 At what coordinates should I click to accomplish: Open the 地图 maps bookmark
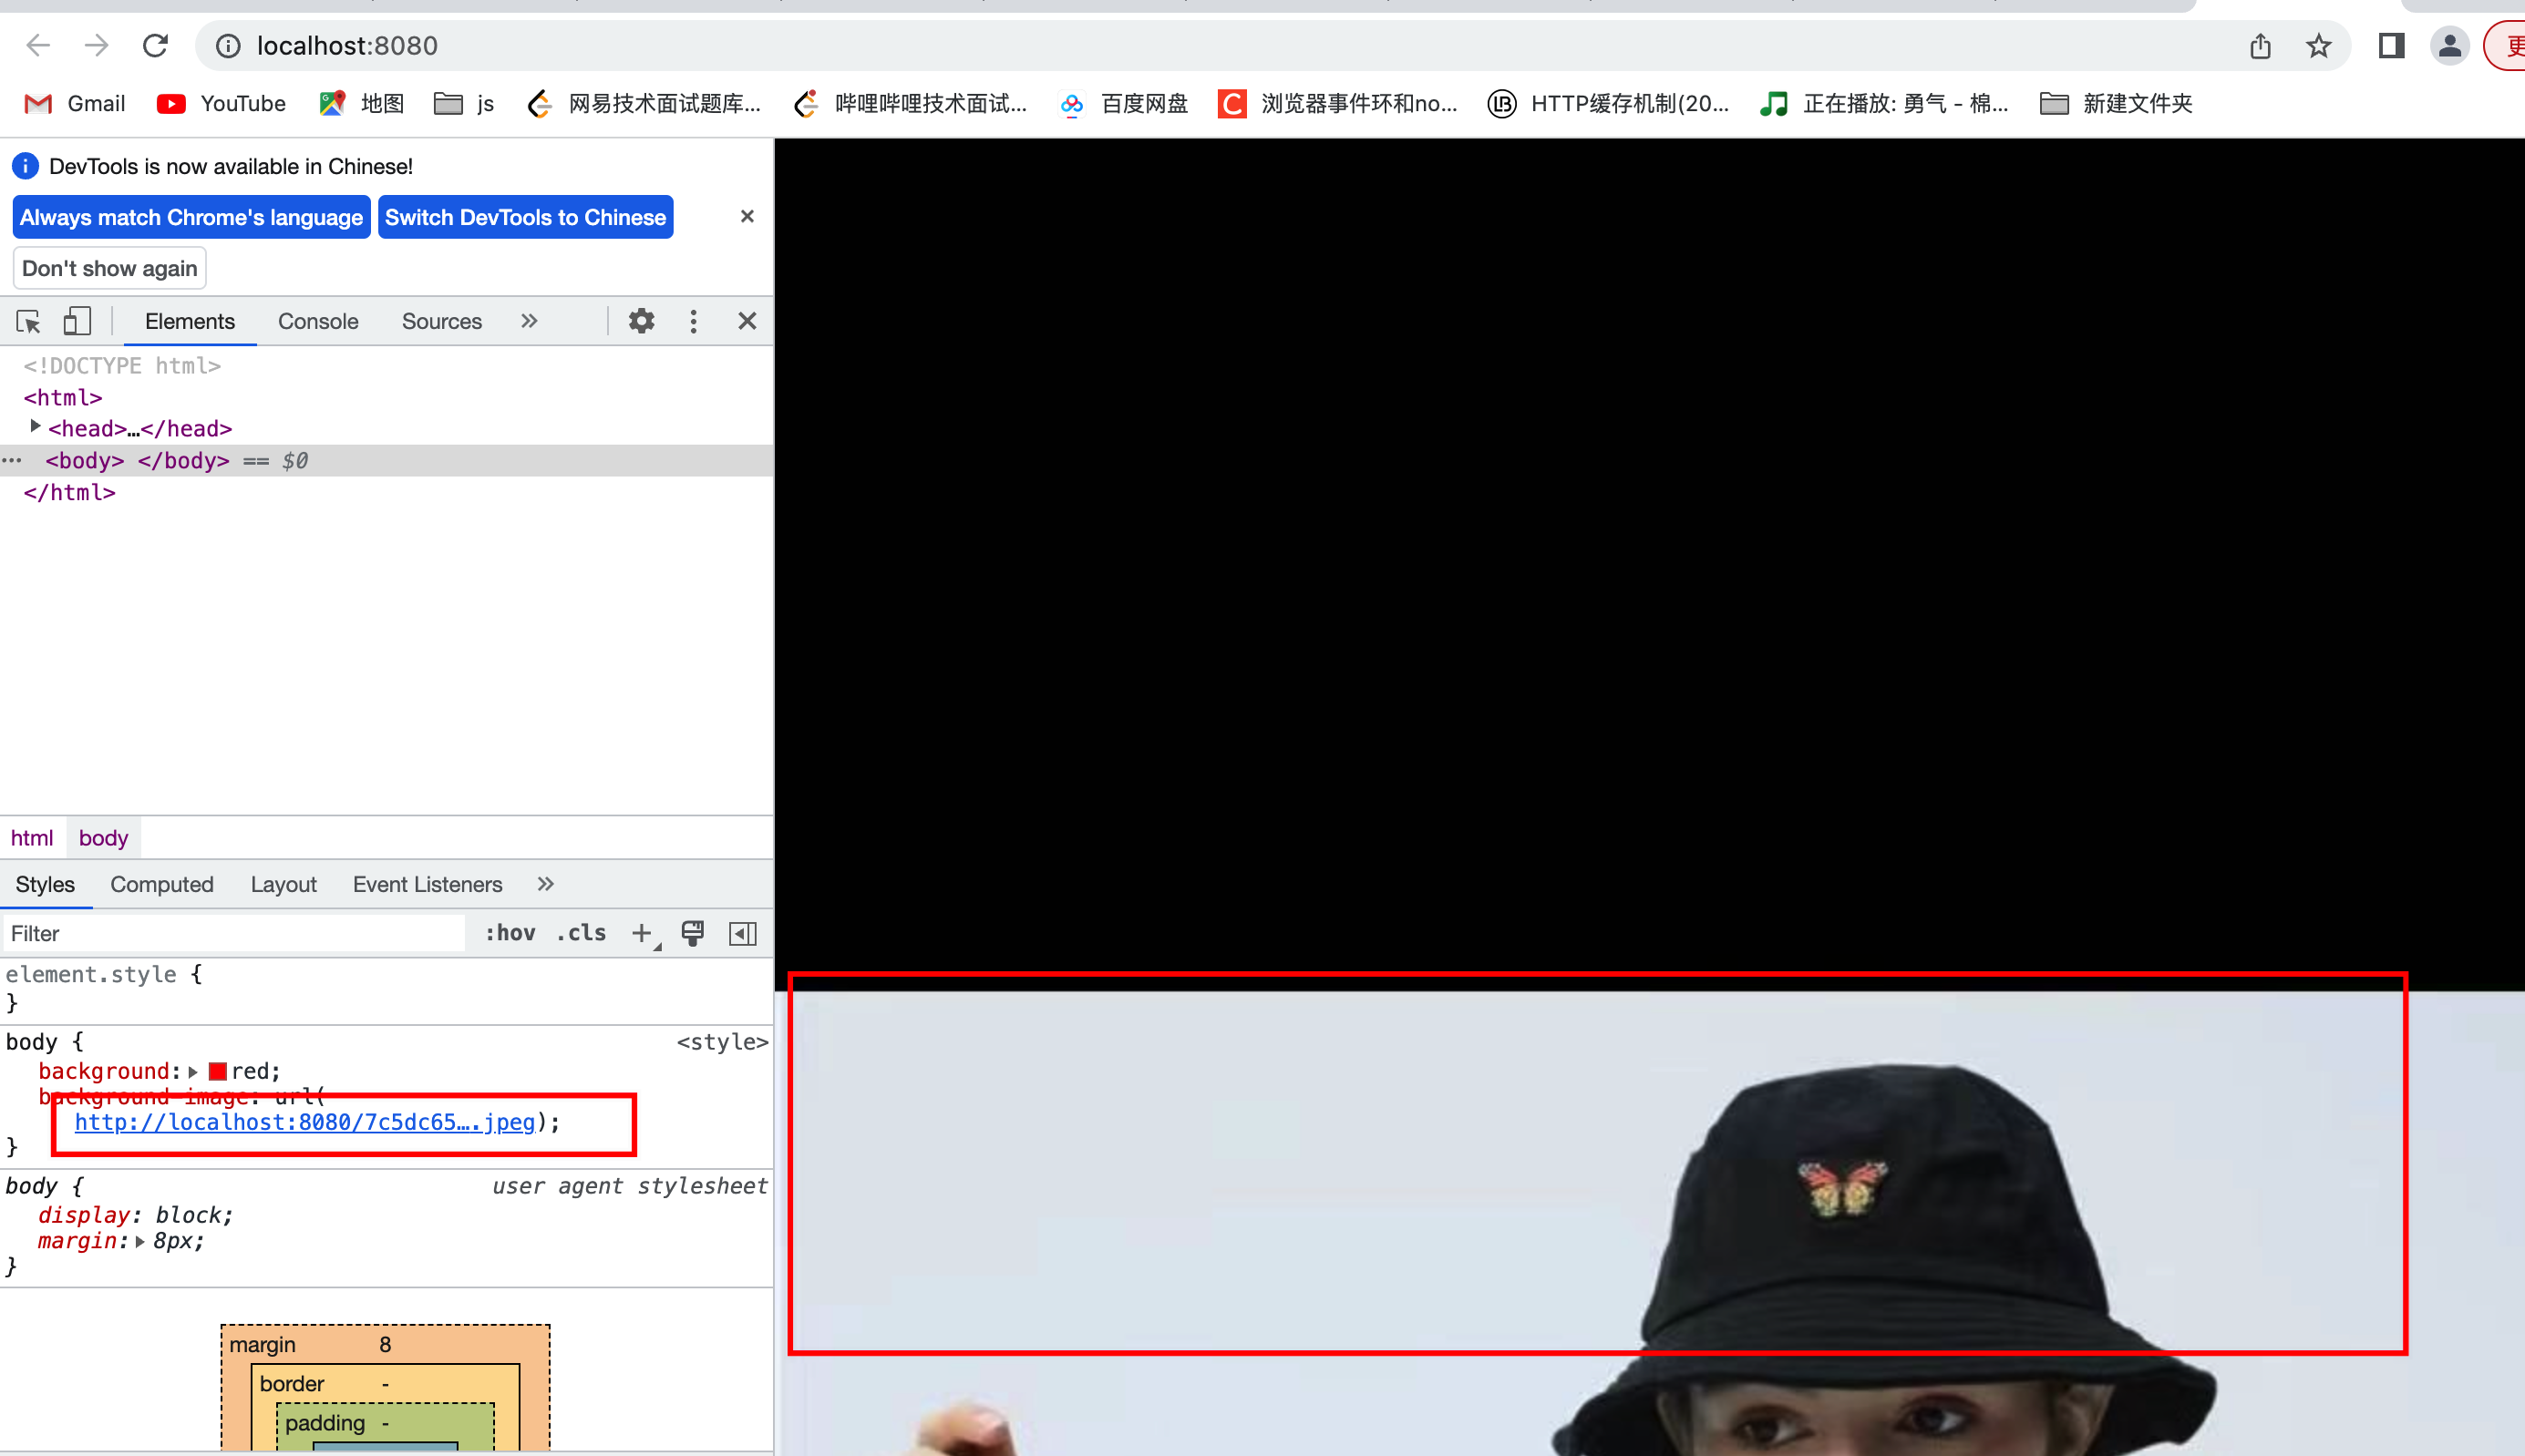[x=361, y=104]
